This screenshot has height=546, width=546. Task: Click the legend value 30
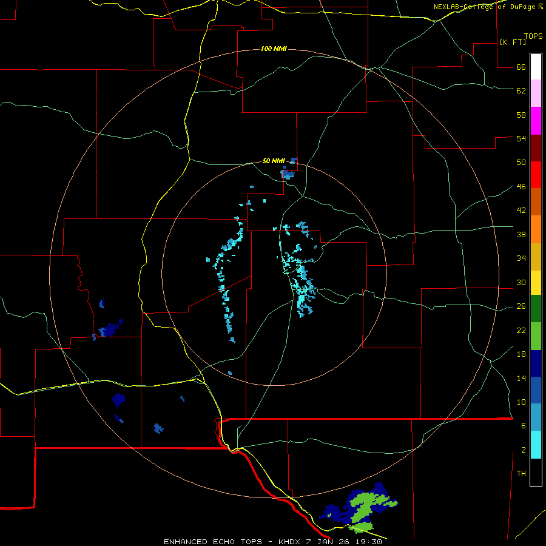tap(521, 282)
